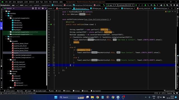Collapse the values folder
This screenshot has width=179, height=100.
pos(8,74)
